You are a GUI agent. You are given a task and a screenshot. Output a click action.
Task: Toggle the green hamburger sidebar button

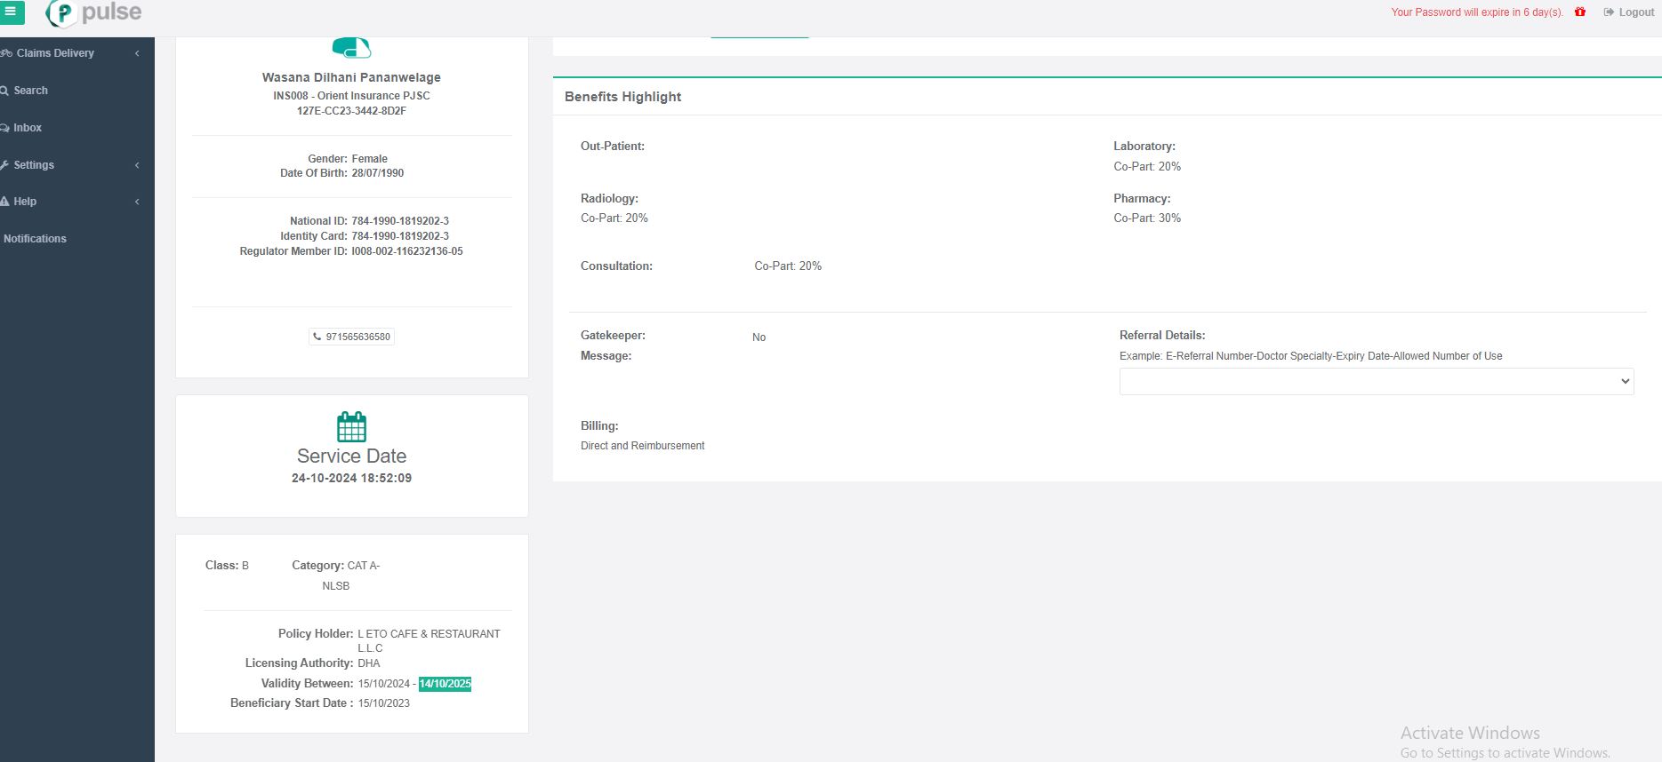click(x=12, y=12)
